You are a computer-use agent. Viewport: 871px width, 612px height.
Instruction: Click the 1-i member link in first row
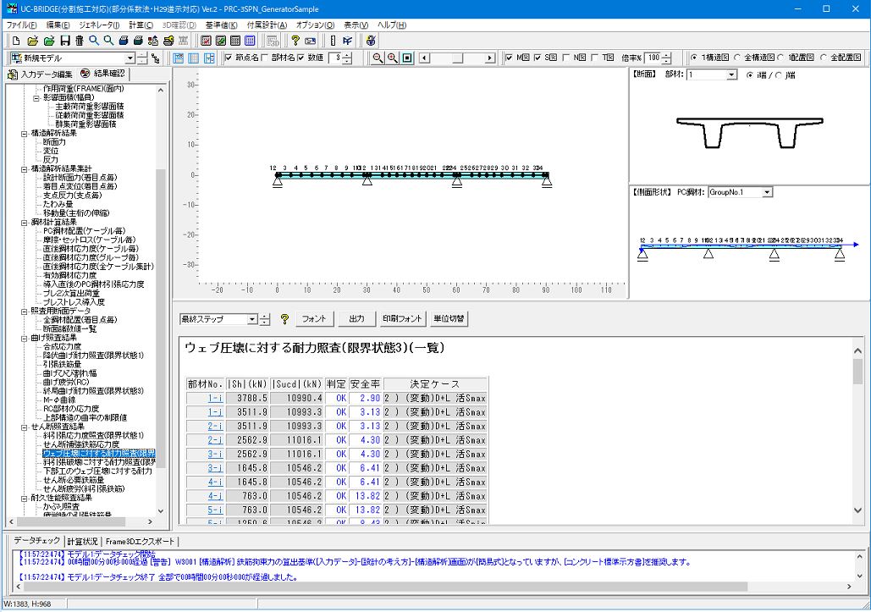[x=215, y=398]
